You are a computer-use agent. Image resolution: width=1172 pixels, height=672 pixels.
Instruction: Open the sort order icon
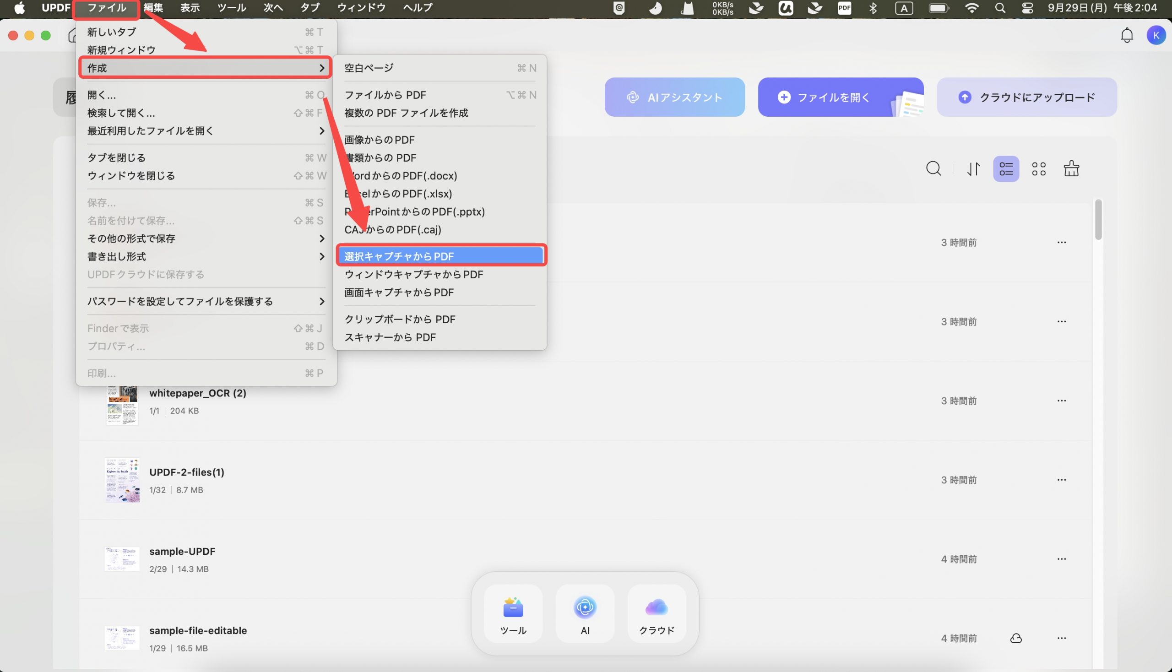pyautogui.click(x=973, y=169)
